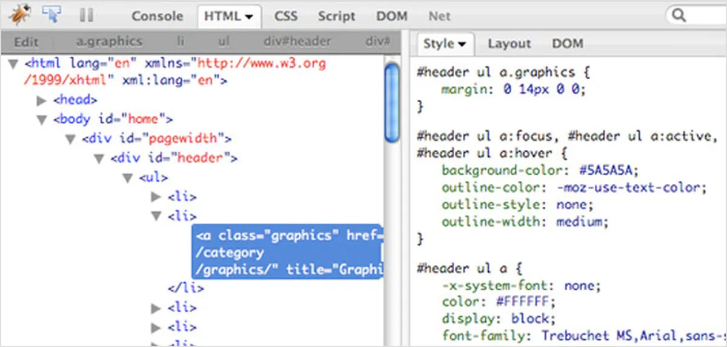Viewport: 727px width, 347px height.
Task: Open the Net tab
Action: click(x=440, y=16)
